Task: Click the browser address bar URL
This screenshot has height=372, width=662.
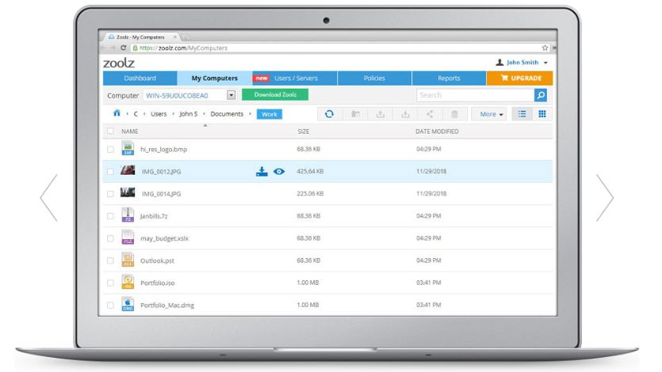Action: pos(184,48)
